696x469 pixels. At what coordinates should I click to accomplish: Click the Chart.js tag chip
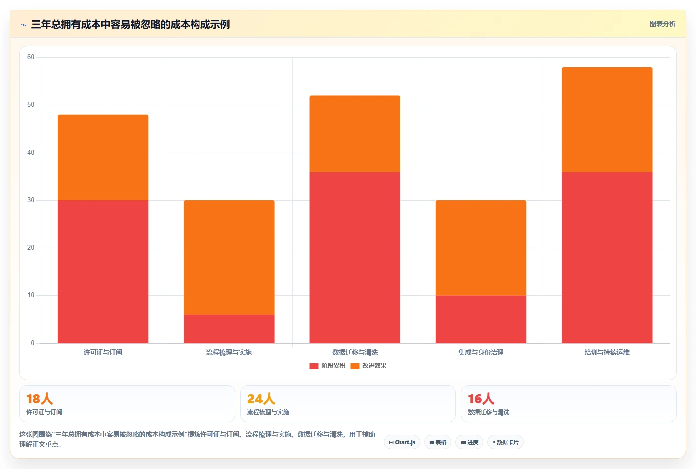402,442
